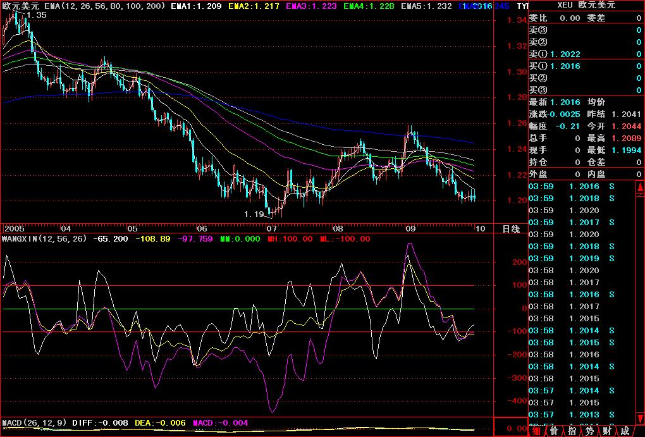
Task: Click the MACD(26,12,9) indicator title
Action: (34, 422)
